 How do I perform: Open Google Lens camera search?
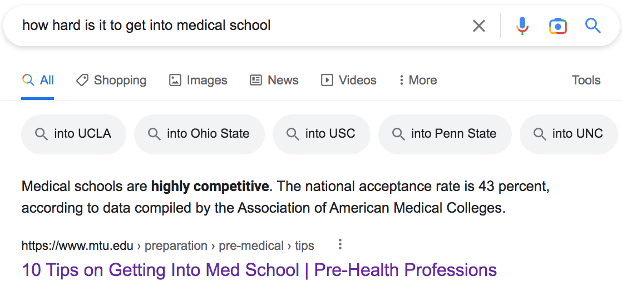[x=557, y=26]
